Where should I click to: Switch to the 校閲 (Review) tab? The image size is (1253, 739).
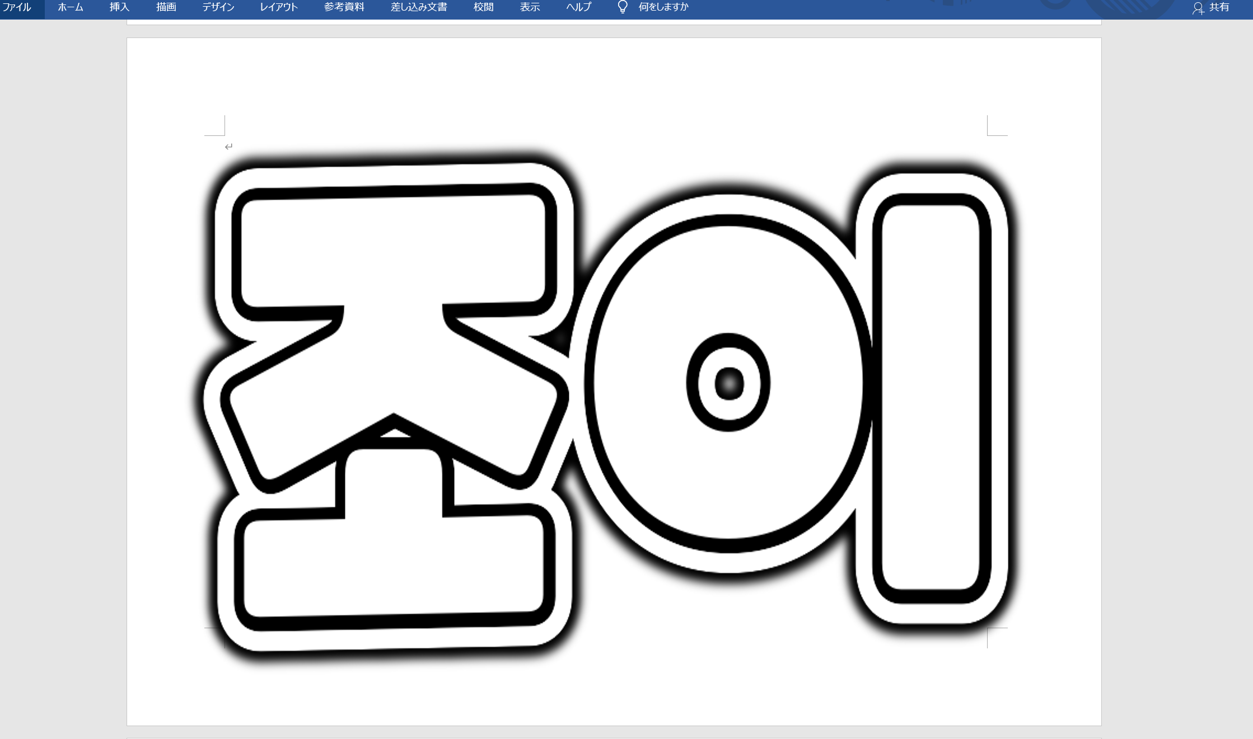tap(483, 7)
